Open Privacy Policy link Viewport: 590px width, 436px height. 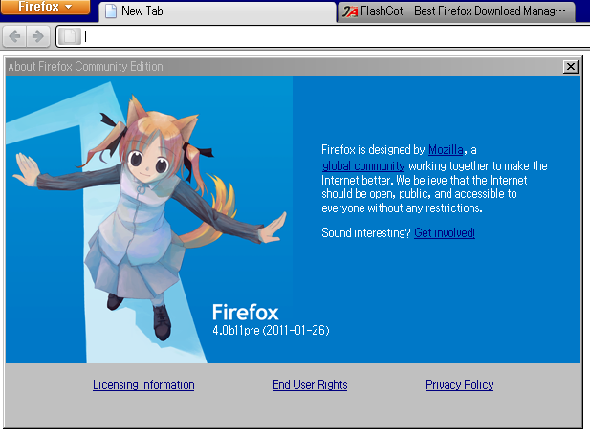point(459,384)
